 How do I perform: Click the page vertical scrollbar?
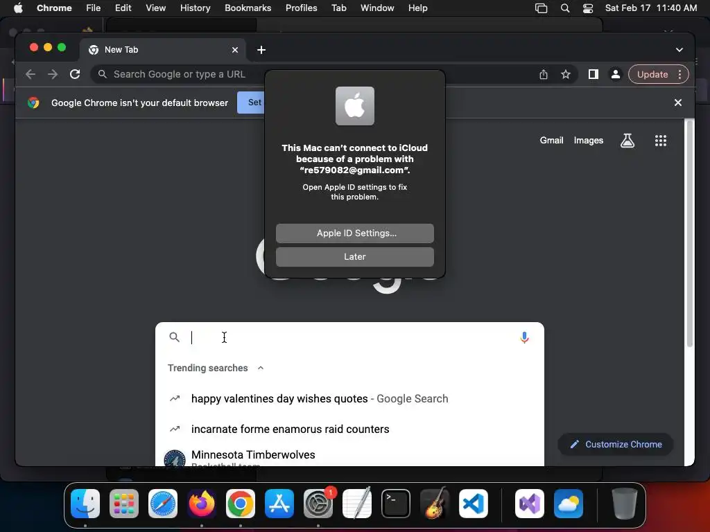point(690,233)
